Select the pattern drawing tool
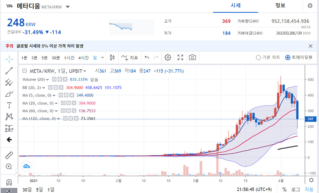The width and height of the screenshot is (319, 193). pos(9,117)
